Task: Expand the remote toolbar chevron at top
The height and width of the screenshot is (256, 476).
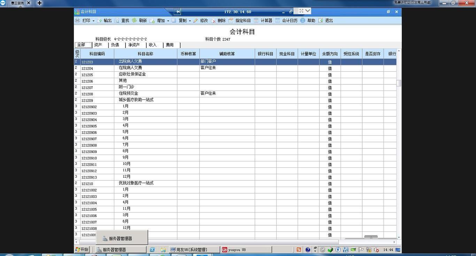Action: coord(307,11)
